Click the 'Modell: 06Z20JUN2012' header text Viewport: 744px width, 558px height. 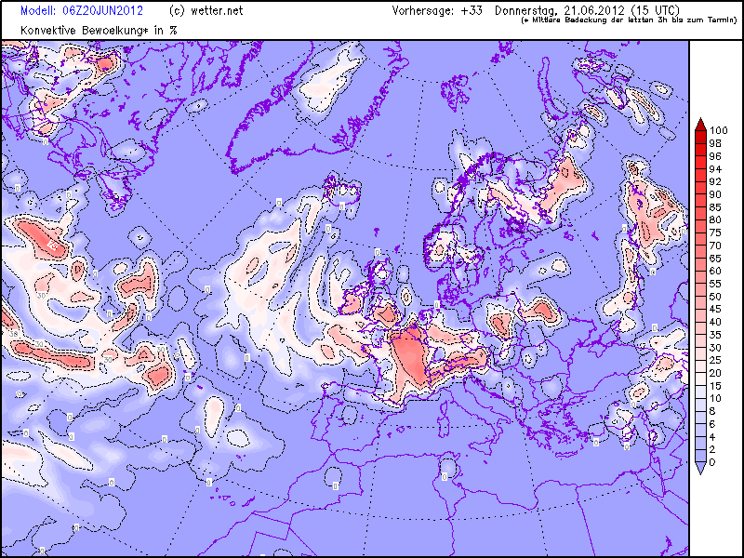pos(82,11)
